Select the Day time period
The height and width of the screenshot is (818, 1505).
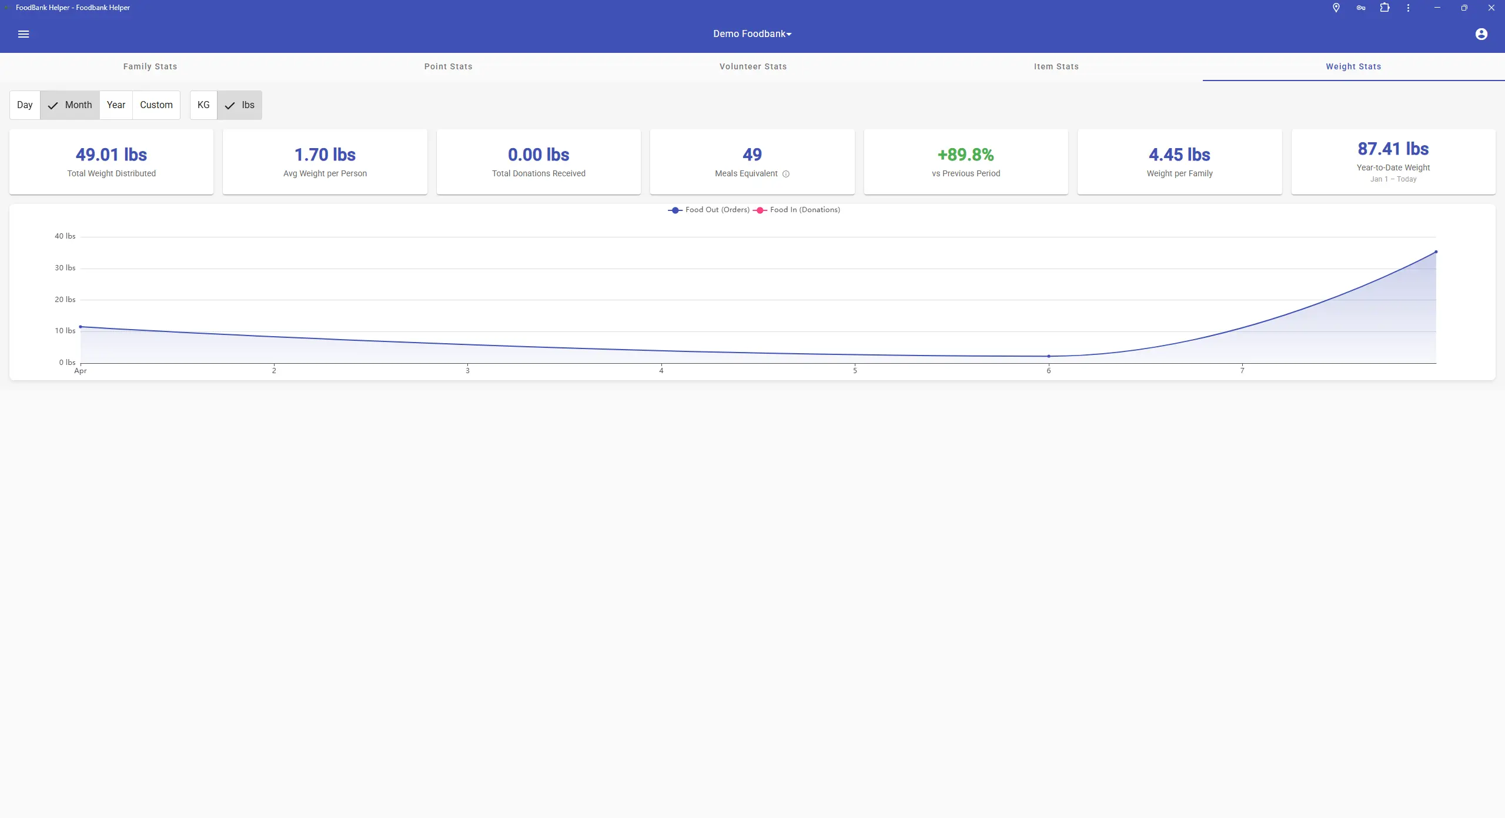coord(25,105)
